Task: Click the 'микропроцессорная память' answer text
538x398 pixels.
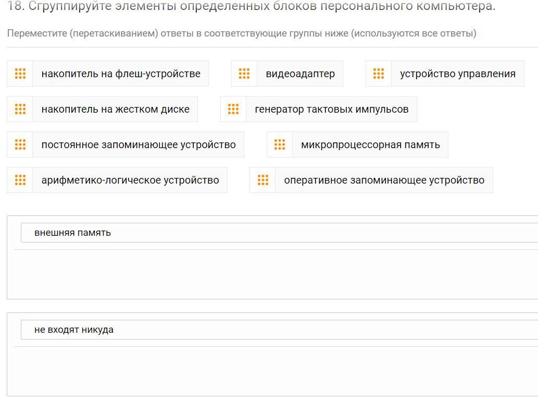Action: (x=370, y=144)
